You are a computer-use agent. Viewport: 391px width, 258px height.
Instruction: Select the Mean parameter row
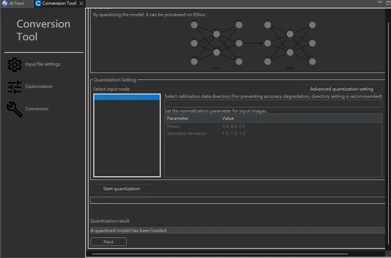click(x=192, y=126)
